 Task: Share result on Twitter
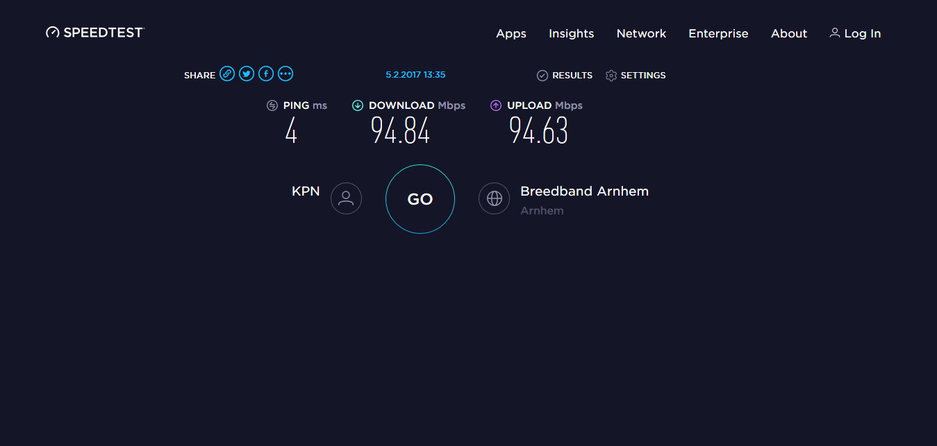(247, 74)
